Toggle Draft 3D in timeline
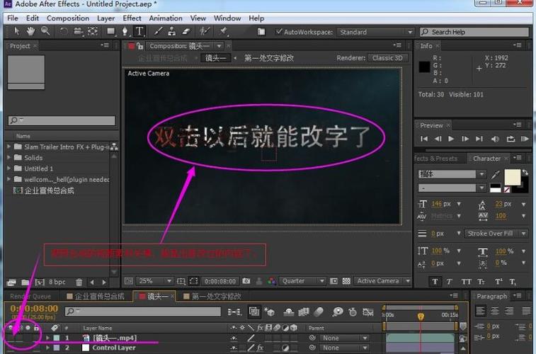Image resolution: width=536 pixels, height=354 pixels. click(x=269, y=312)
